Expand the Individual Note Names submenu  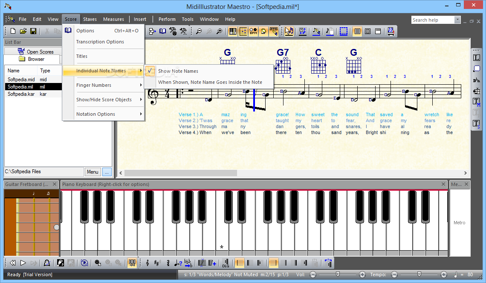coord(104,71)
